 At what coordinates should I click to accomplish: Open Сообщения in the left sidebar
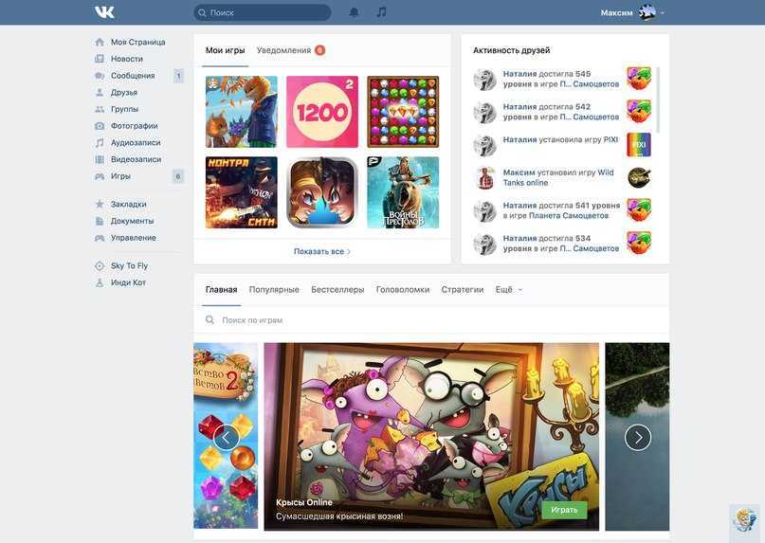pos(132,76)
